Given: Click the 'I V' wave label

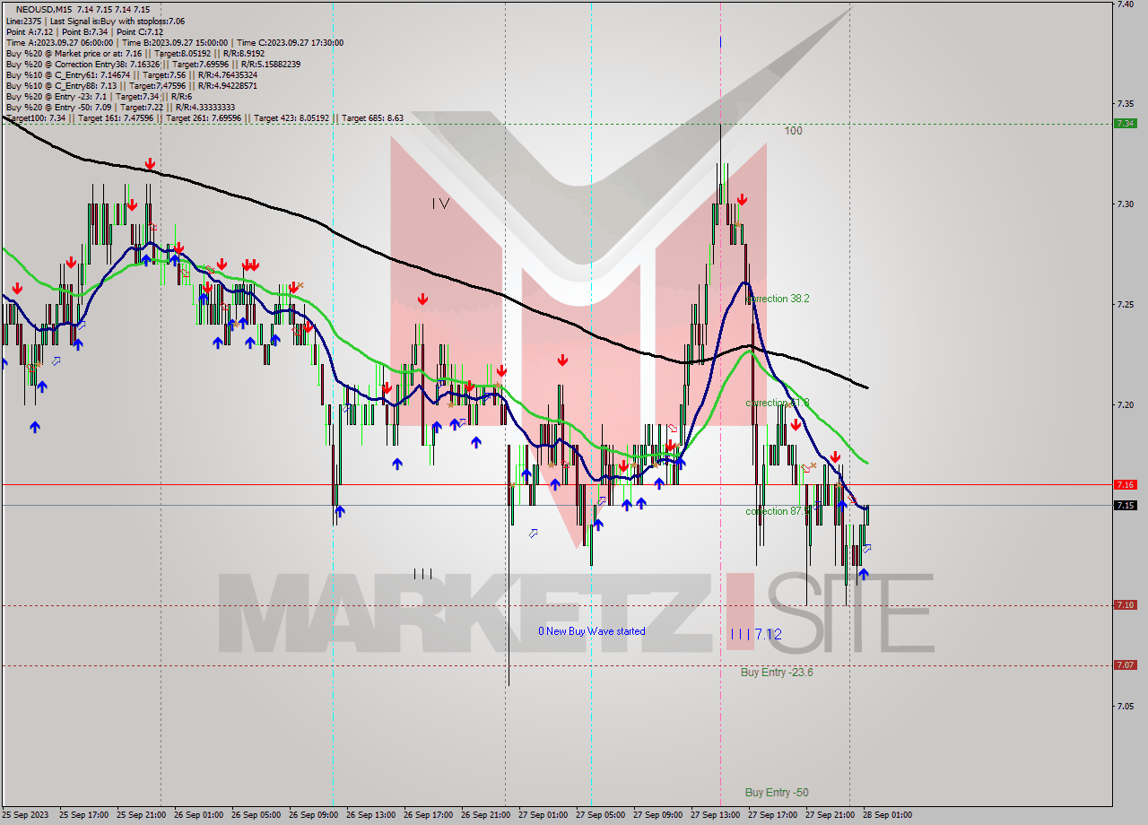Looking at the screenshot, I should (x=440, y=204).
